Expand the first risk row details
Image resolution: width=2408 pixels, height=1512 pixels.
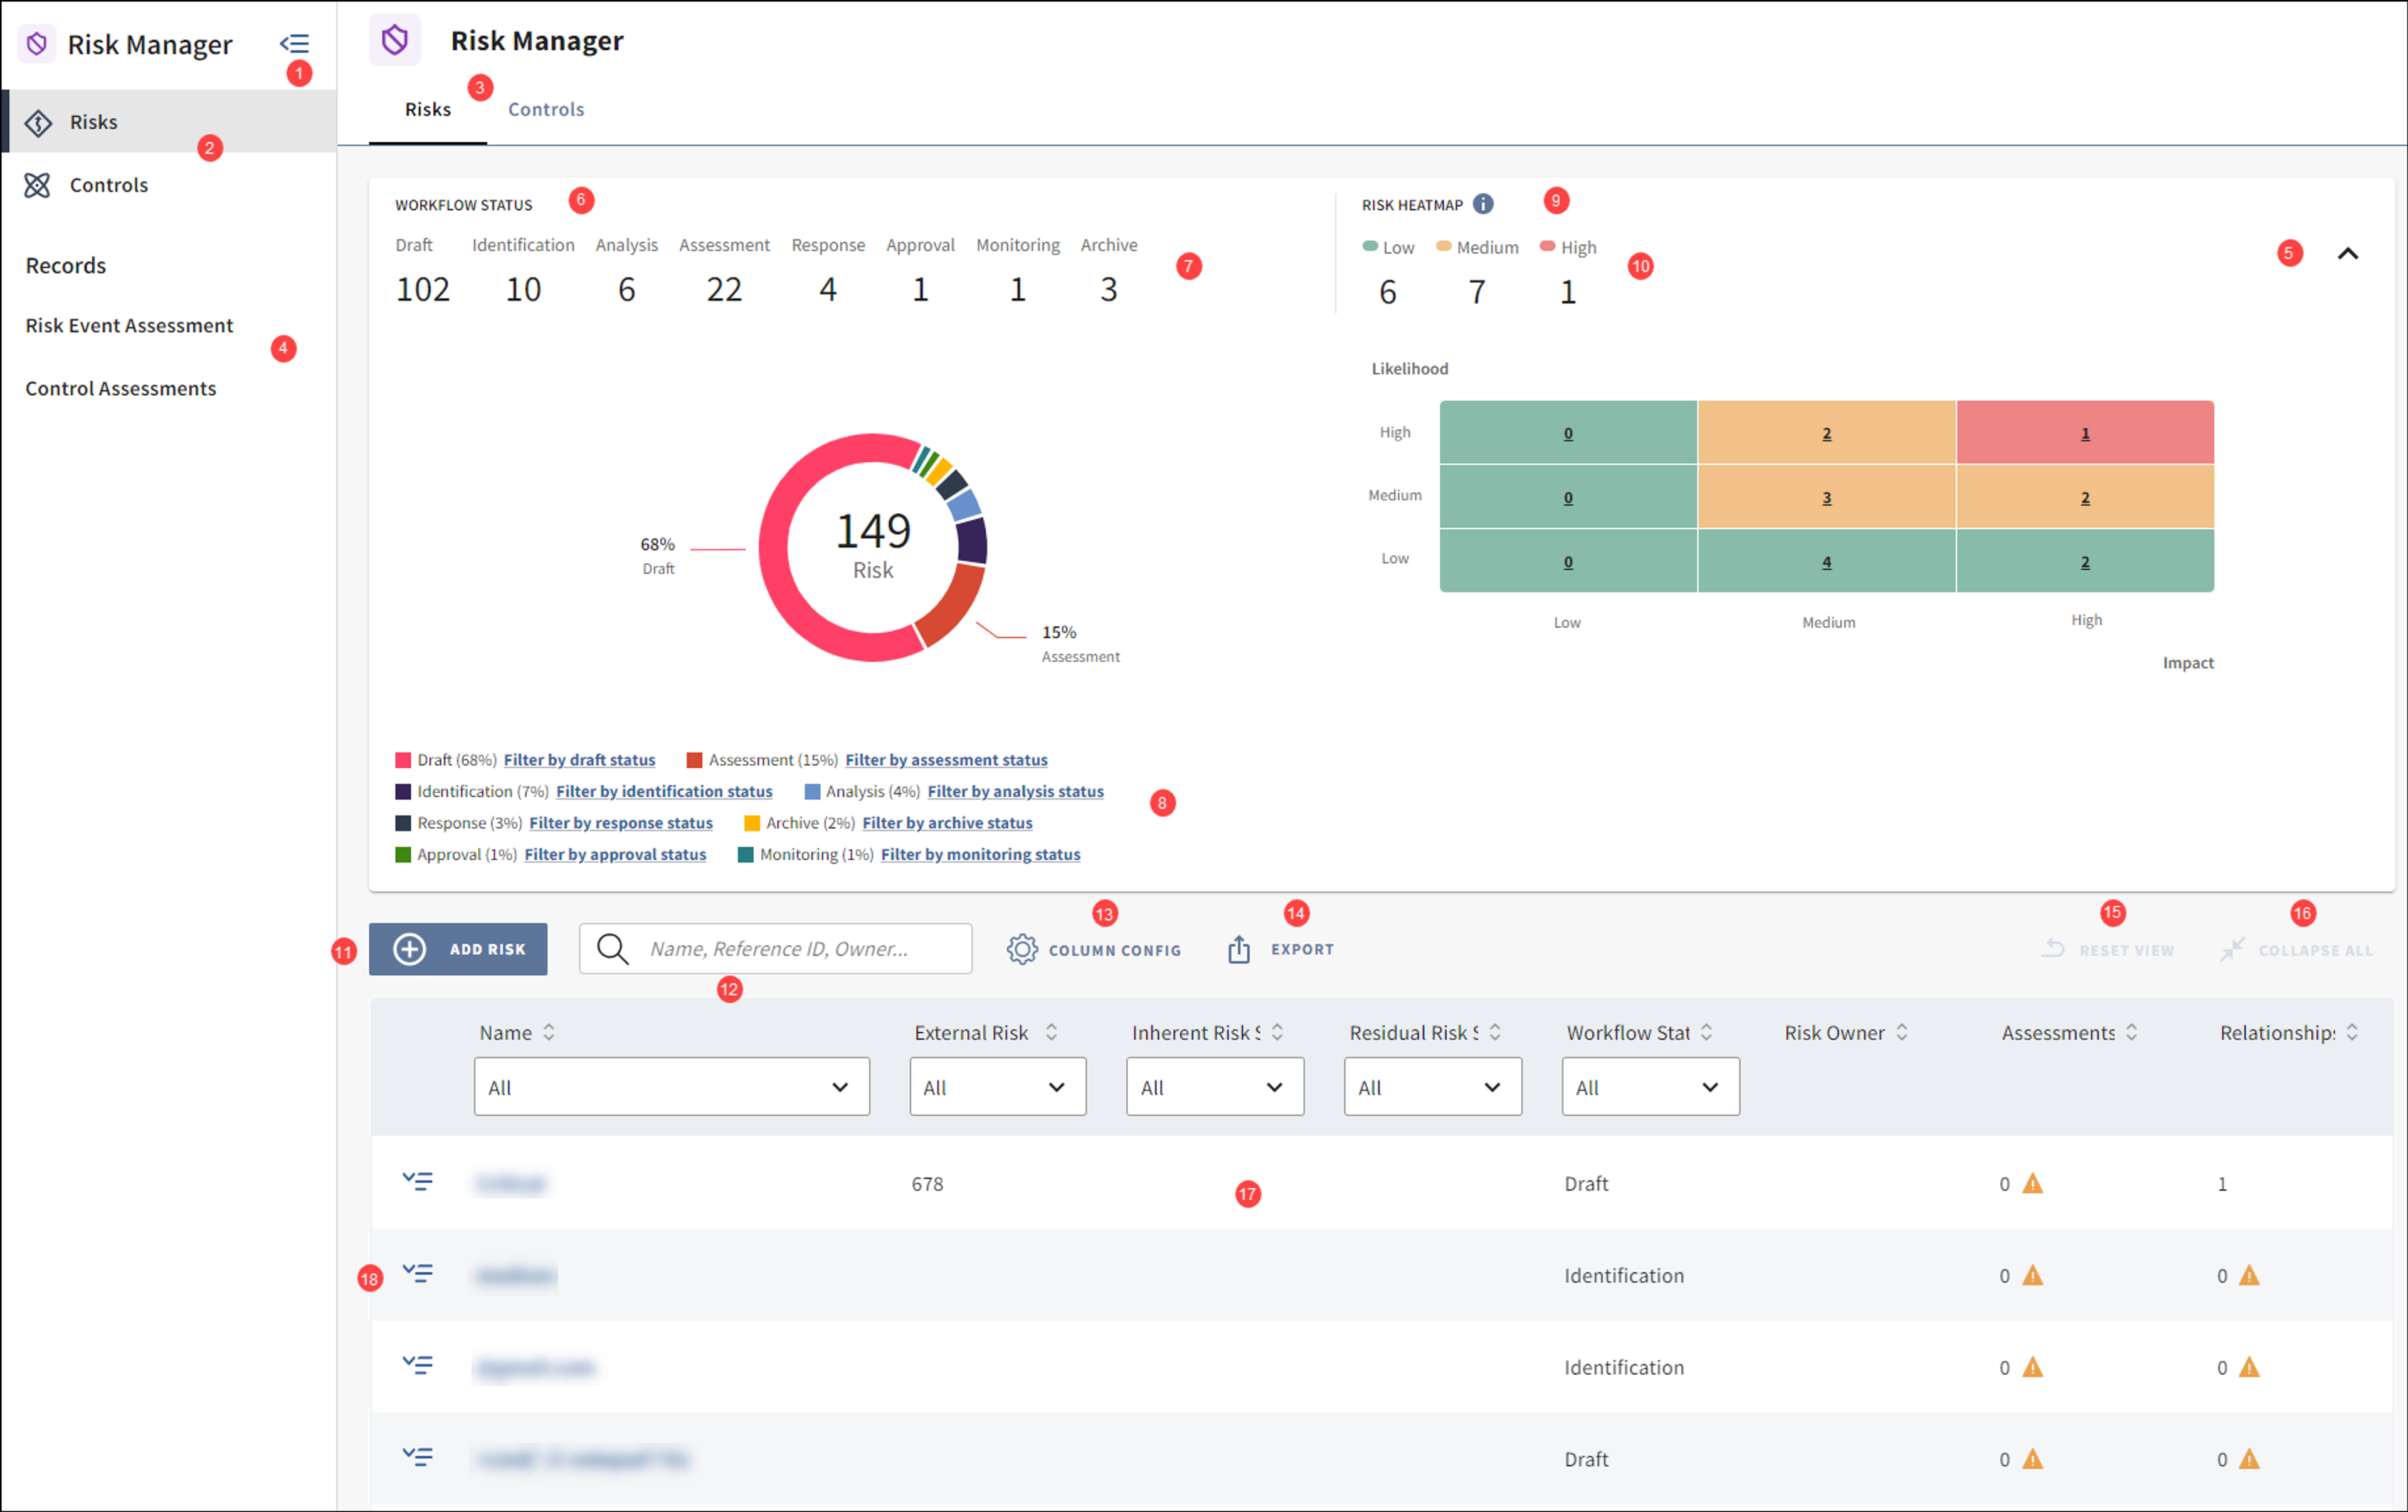tap(418, 1182)
